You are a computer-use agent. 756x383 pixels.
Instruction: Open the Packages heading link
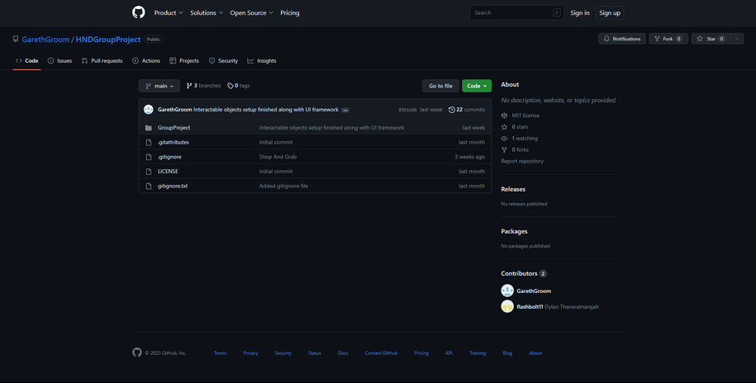pyautogui.click(x=514, y=231)
